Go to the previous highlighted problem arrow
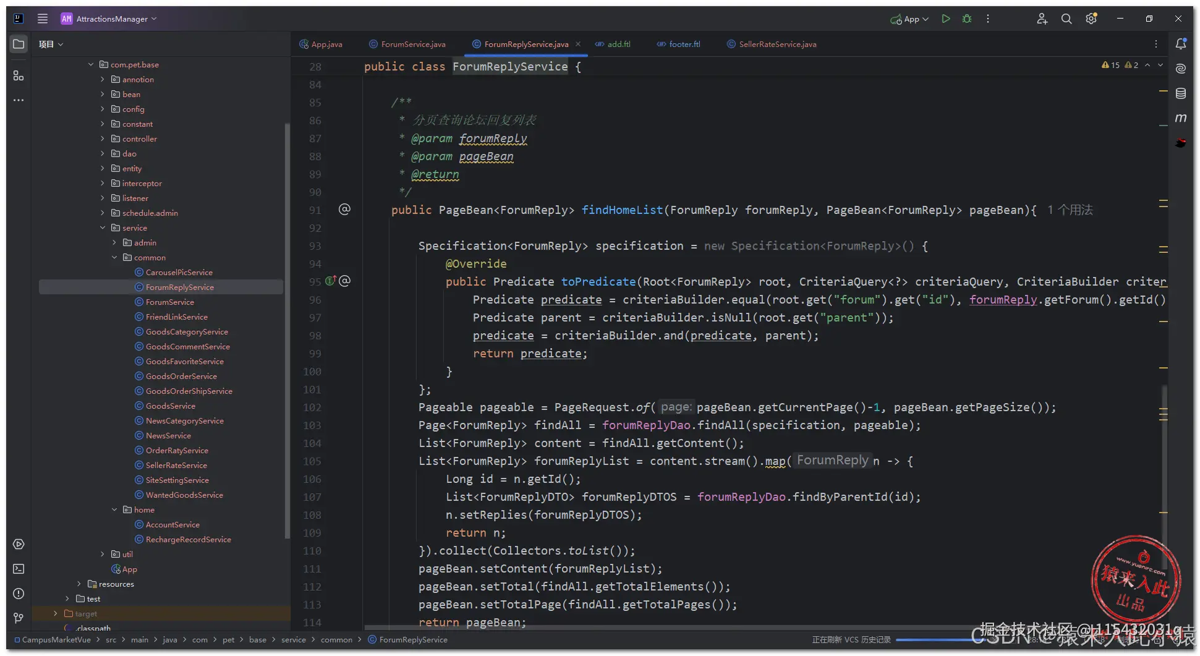Viewport: 1200px width, 656px height. tap(1147, 65)
